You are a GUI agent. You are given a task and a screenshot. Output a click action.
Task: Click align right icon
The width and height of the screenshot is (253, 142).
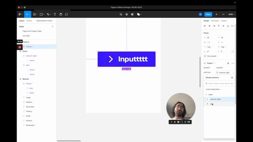pyautogui.click(x=214, y=26)
